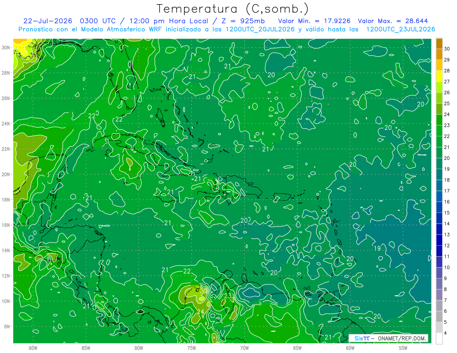Viewport: 457px width, 353px height.
Task: Click the topmost brown swatch above legend 30
Action: [439, 43]
